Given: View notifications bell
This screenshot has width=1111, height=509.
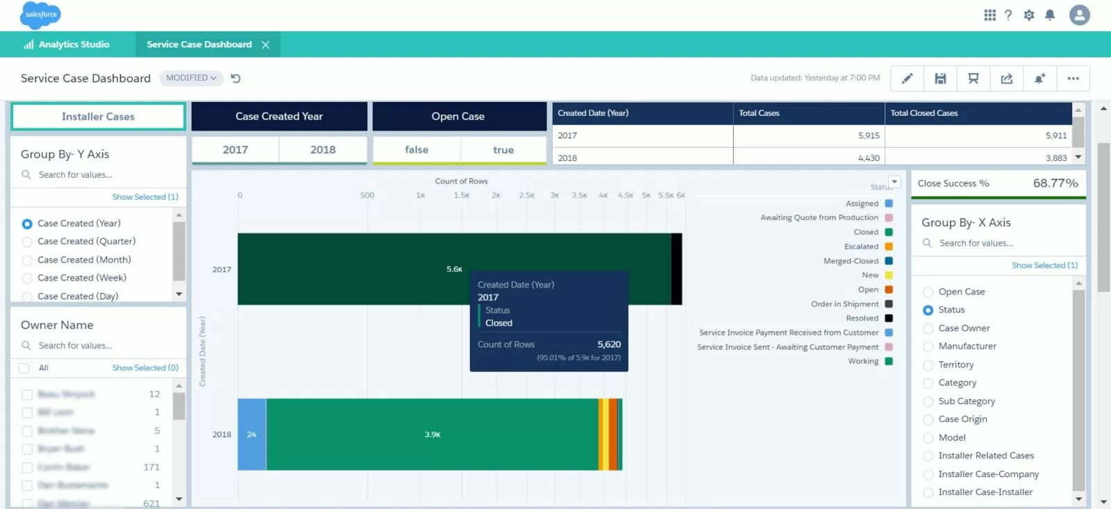Looking at the screenshot, I should pyautogui.click(x=1050, y=15).
